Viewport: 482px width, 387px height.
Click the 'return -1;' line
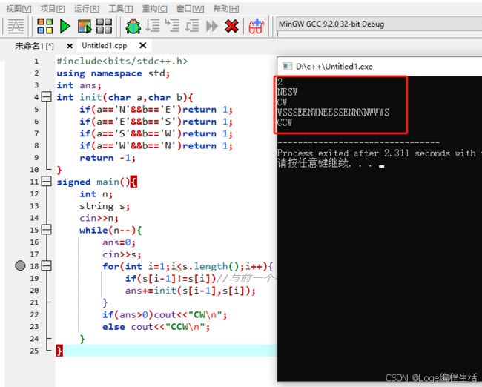108,158
